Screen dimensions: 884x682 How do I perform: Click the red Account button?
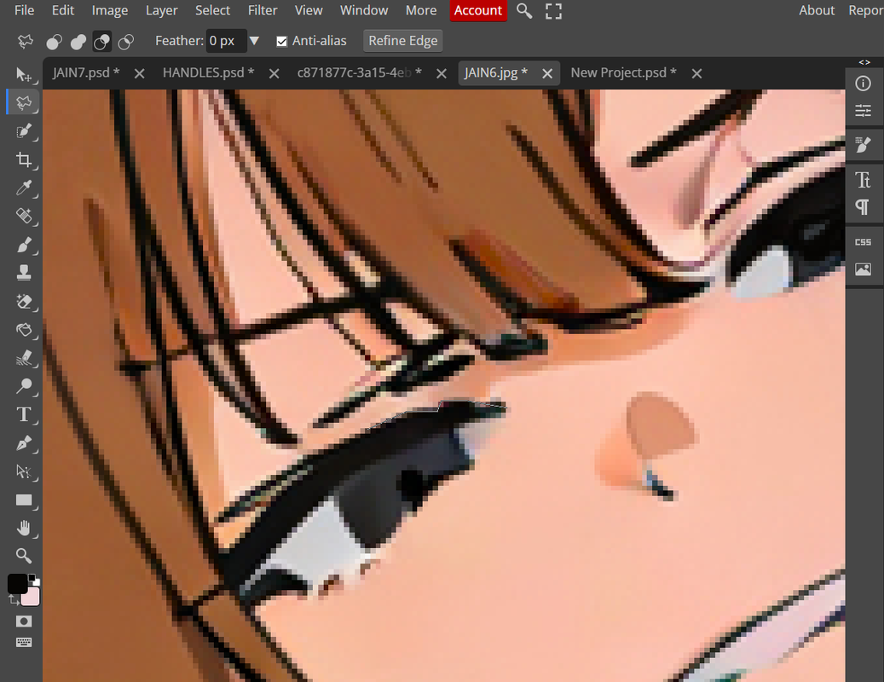click(x=478, y=11)
